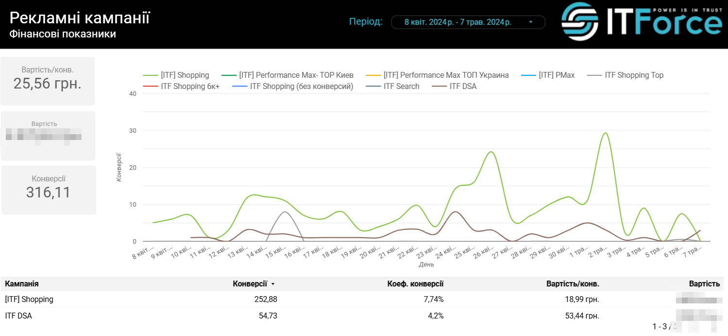Viewport: 728px width, 336px height.
Task: Click the Вартість/конв. column header
Action: [573, 284]
